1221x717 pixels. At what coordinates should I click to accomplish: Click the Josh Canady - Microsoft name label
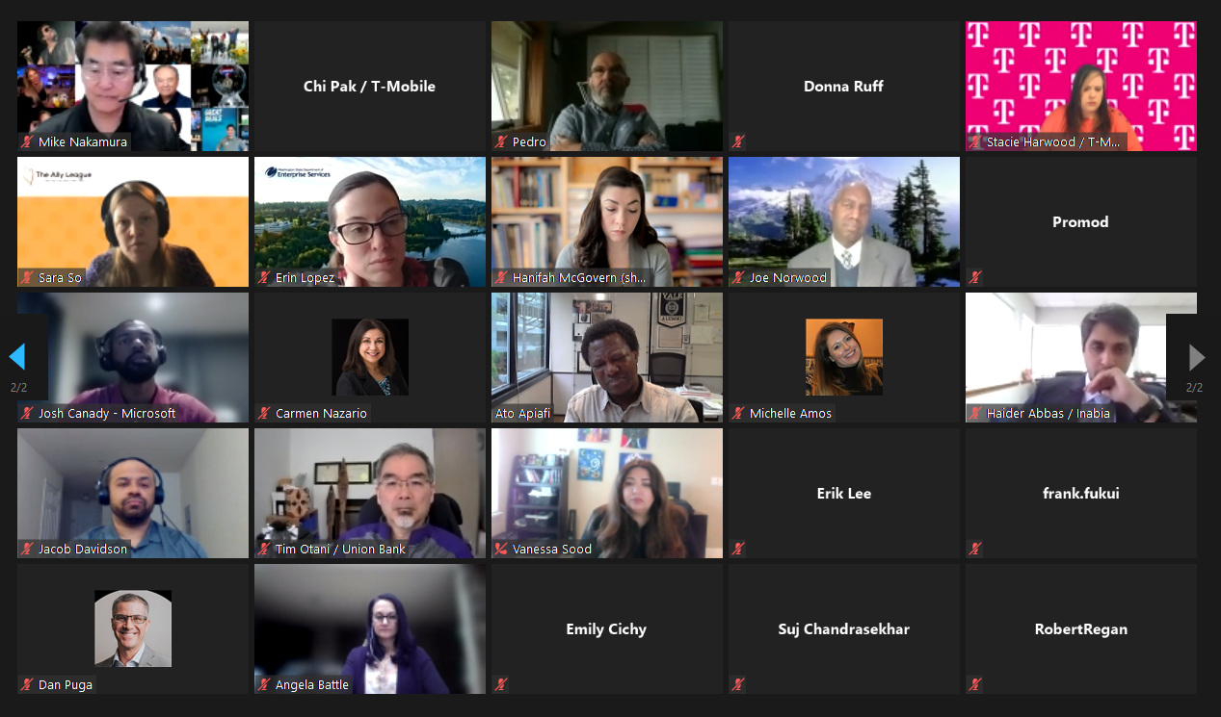[x=107, y=413]
